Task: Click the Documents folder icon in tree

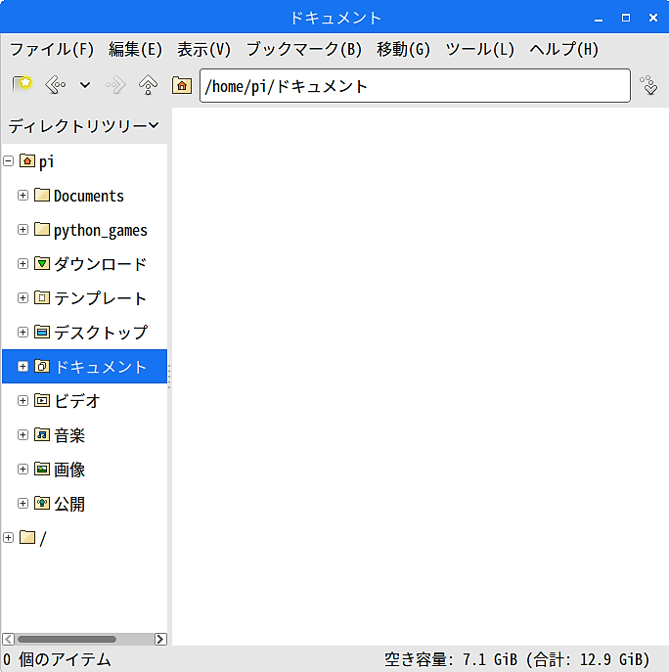Action: coord(42,195)
